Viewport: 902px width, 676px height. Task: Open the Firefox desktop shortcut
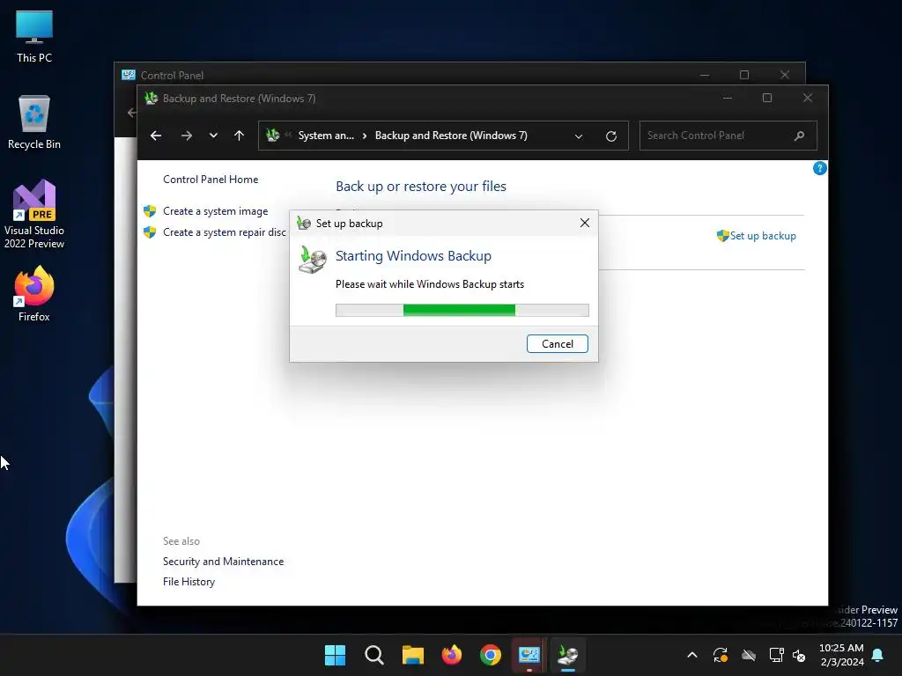point(34,294)
